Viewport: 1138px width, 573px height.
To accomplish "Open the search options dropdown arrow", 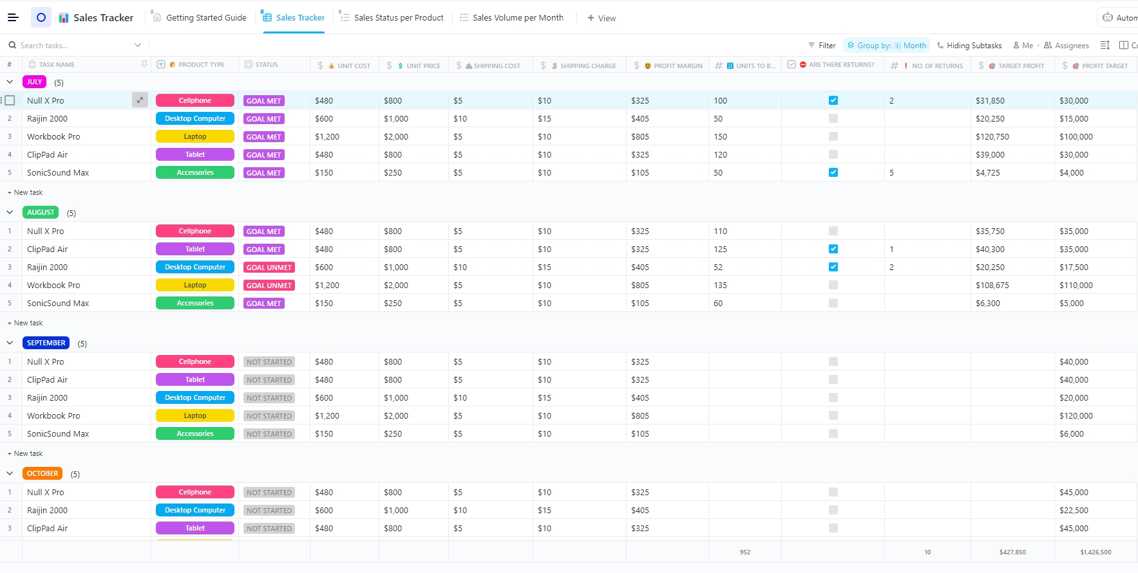I will coord(138,46).
